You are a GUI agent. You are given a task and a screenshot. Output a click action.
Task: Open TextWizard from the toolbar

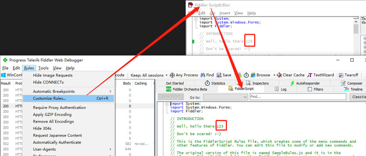pos(321,75)
